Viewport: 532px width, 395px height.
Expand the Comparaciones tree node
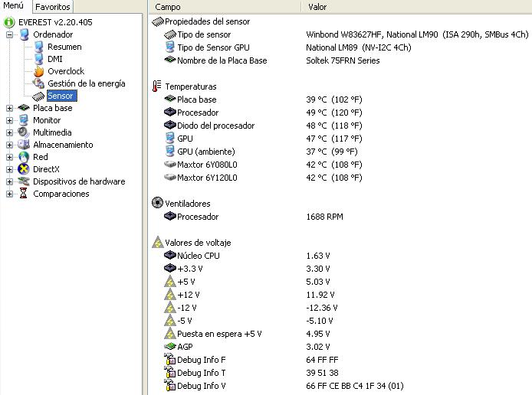(9, 194)
